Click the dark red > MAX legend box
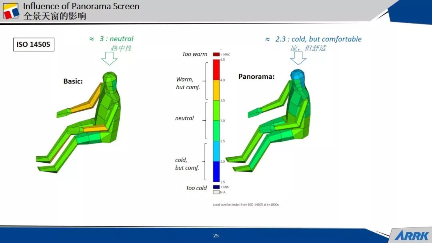This screenshot has width=432, height=243. click(x=216, y=54)
